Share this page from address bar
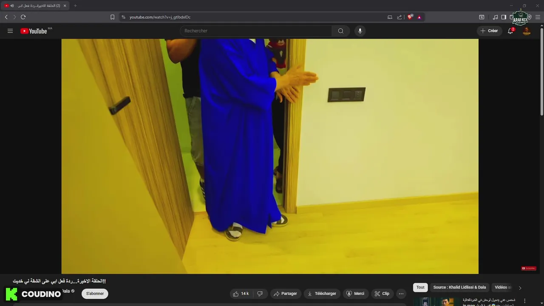Screen dimensions: 544x306 click(x=399, y=17)
